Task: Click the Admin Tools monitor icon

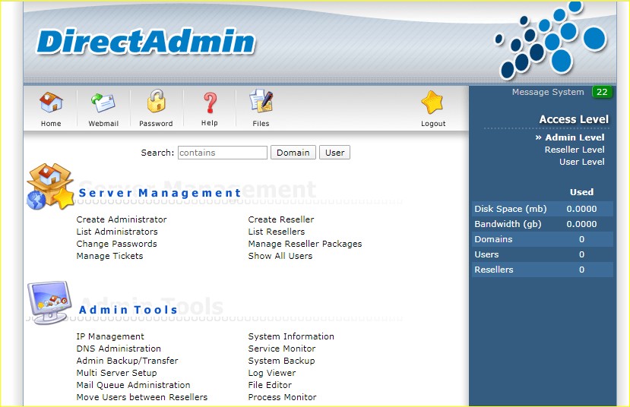Action: (x=50, y=302)
